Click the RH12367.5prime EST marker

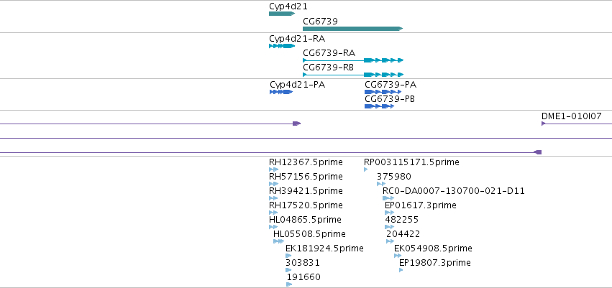pos(273,169)
